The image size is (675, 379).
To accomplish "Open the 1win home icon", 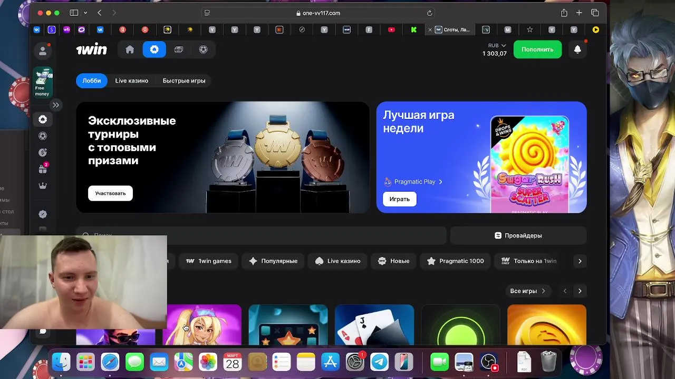I will click(130, 49).
